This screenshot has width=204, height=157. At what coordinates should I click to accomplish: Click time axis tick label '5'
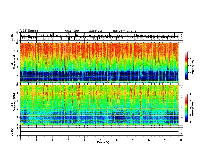pos(101,140)
